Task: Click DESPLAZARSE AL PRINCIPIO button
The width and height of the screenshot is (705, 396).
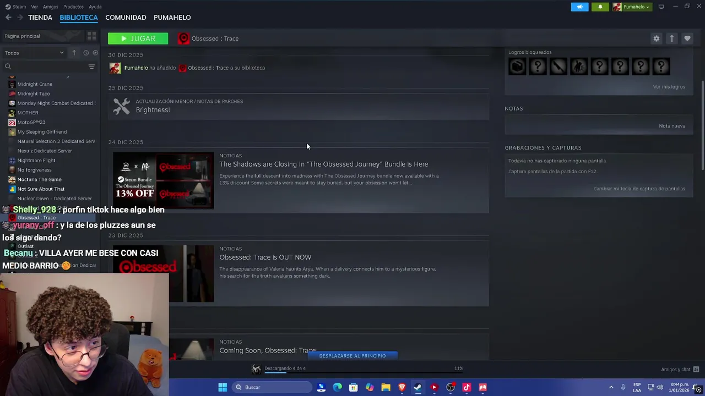Action: [x=352, y=356]
